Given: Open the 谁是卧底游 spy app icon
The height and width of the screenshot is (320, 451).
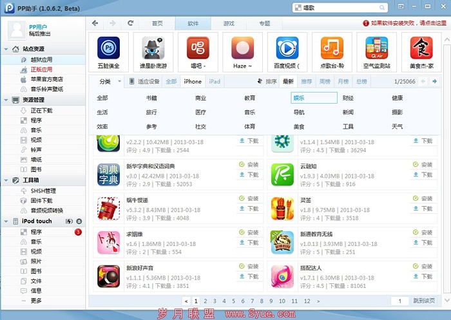Looking at the screenshot, I should [153, 48].
